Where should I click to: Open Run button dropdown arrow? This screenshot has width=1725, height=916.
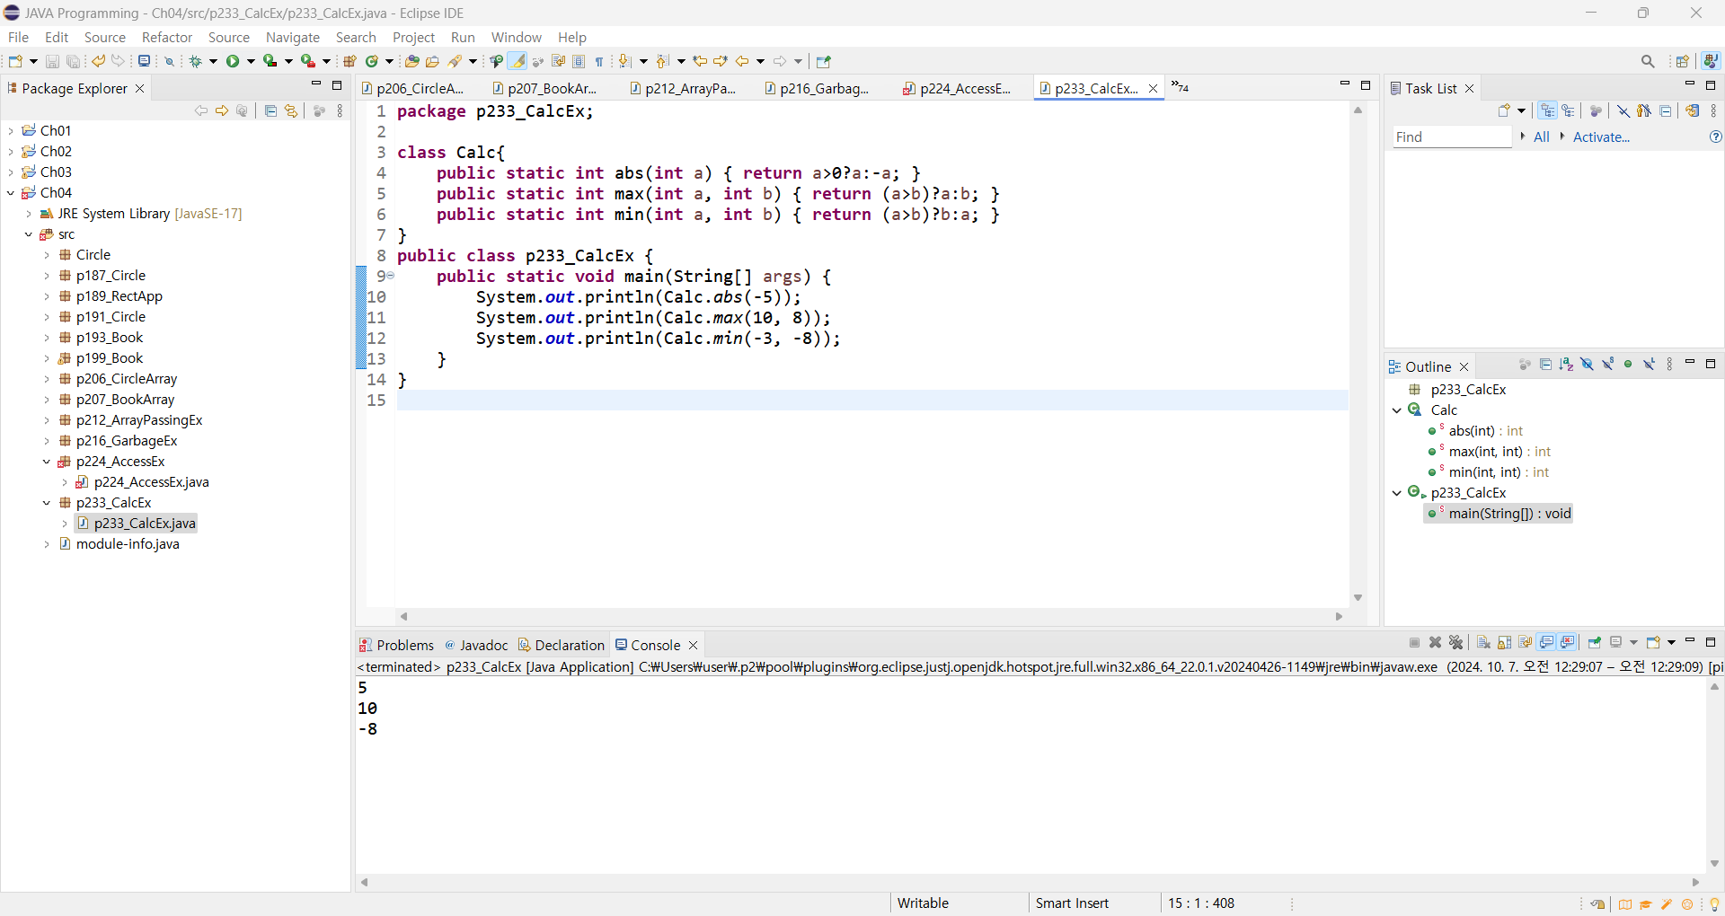251,61
